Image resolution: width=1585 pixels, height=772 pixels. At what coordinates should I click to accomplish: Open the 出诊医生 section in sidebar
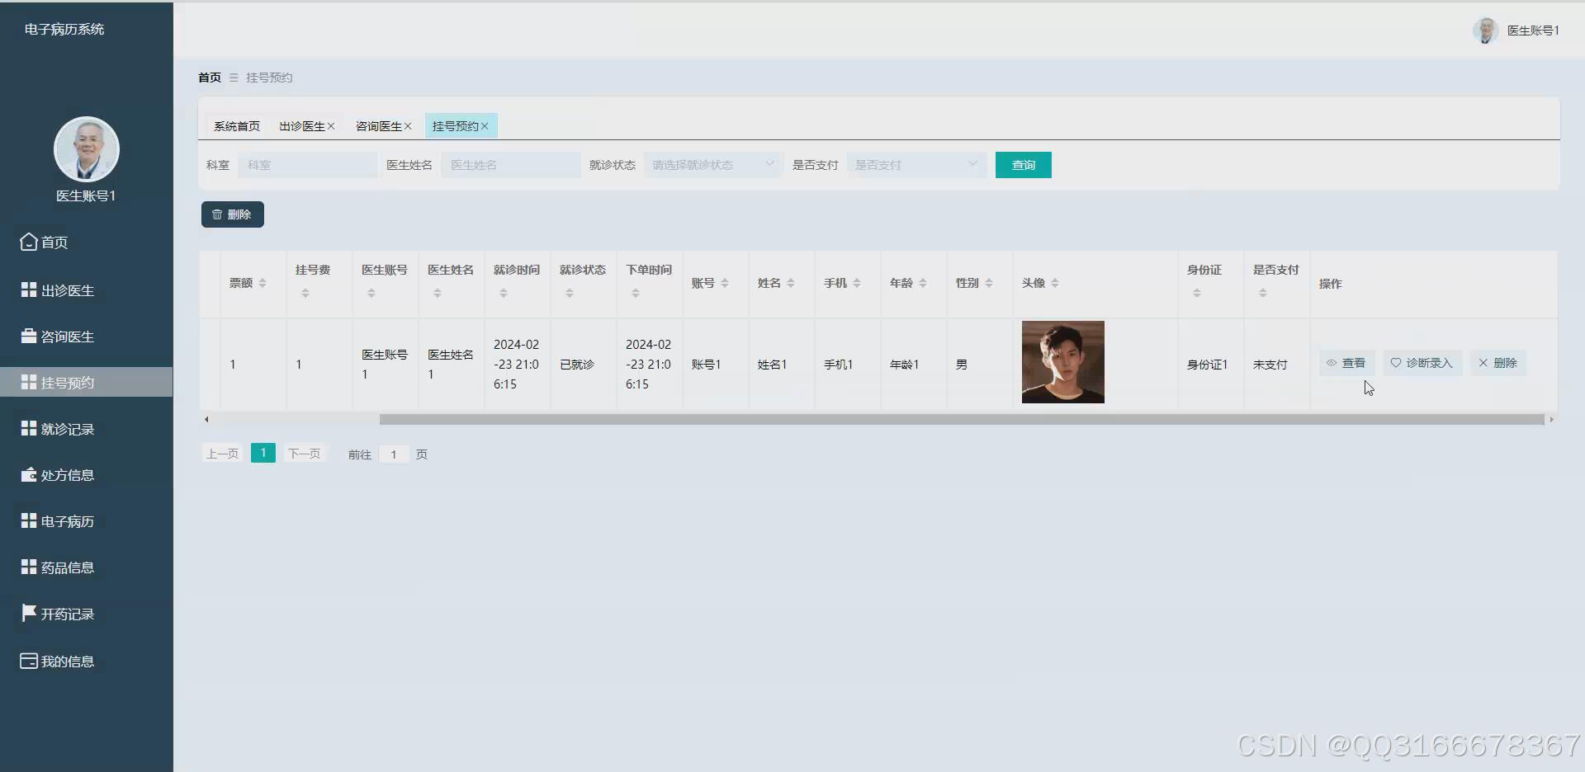[66, 289]
